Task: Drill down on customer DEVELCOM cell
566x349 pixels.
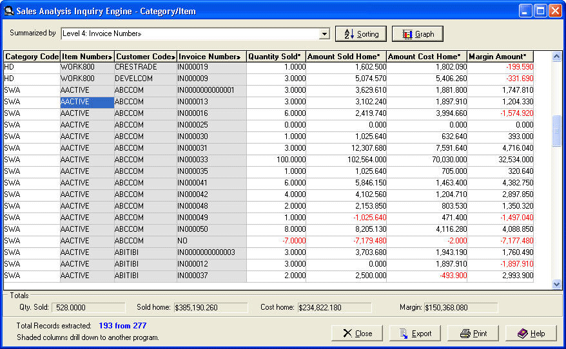Action: pos(146,79)
